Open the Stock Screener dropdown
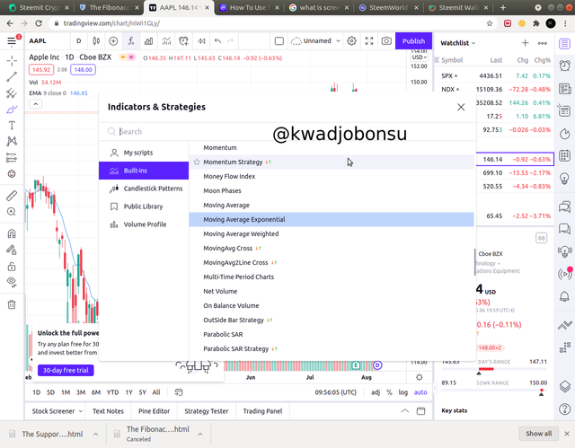This screenshot has height=448, width=575. tap(57, 411)
